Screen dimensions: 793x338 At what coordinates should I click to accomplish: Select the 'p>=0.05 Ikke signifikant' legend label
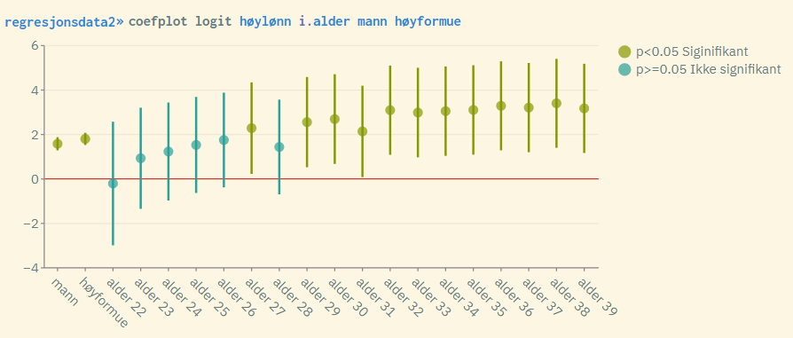click(709, 70)
